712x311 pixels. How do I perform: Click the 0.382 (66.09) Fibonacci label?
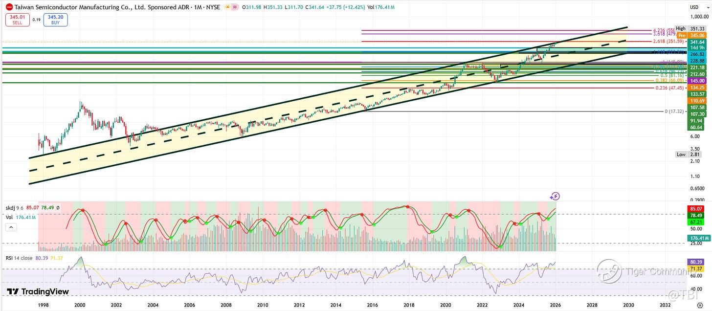(669, 80)
